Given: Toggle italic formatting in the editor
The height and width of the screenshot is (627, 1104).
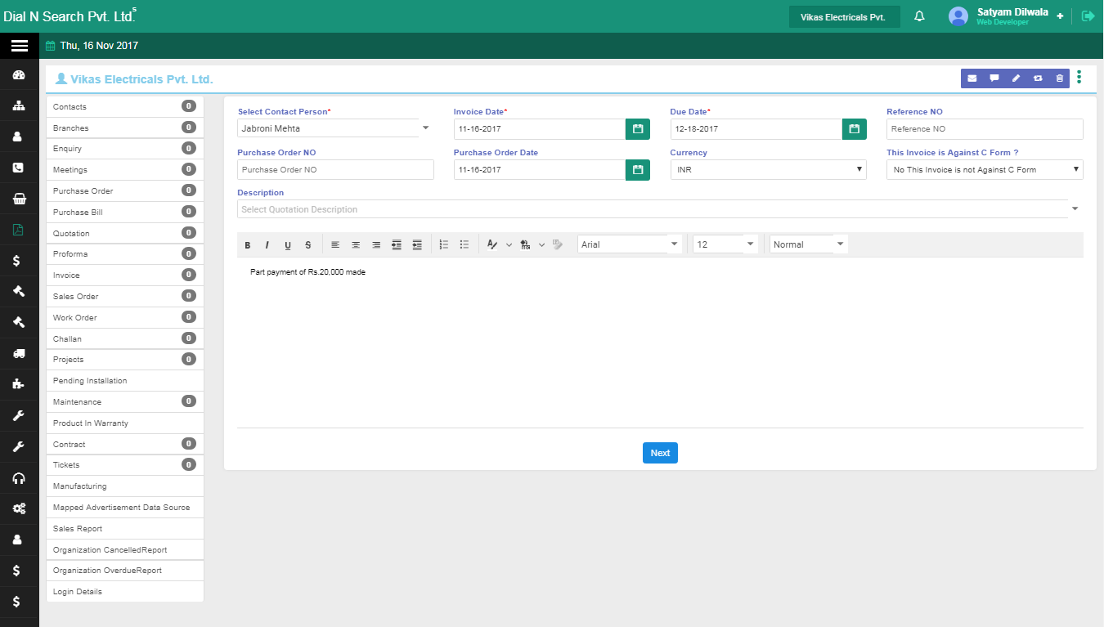Looking at the screenshot, I should click(x=267, y=245).
